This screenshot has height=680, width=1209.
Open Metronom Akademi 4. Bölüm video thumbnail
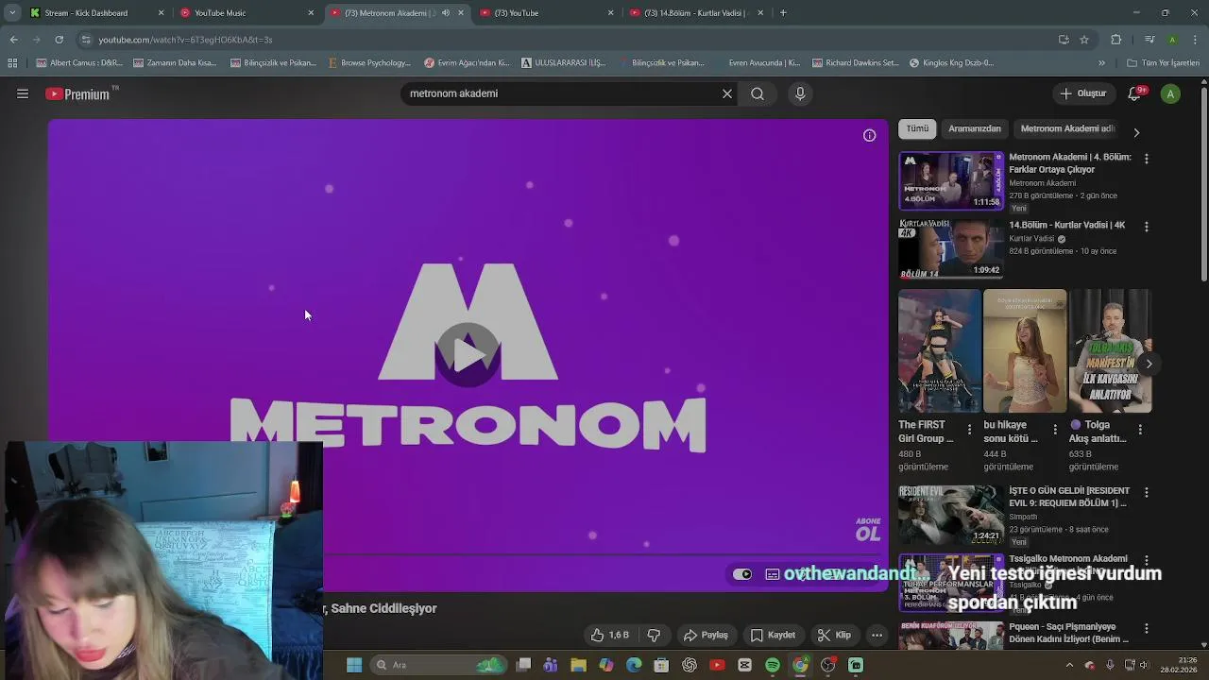(x=951, y=180)
